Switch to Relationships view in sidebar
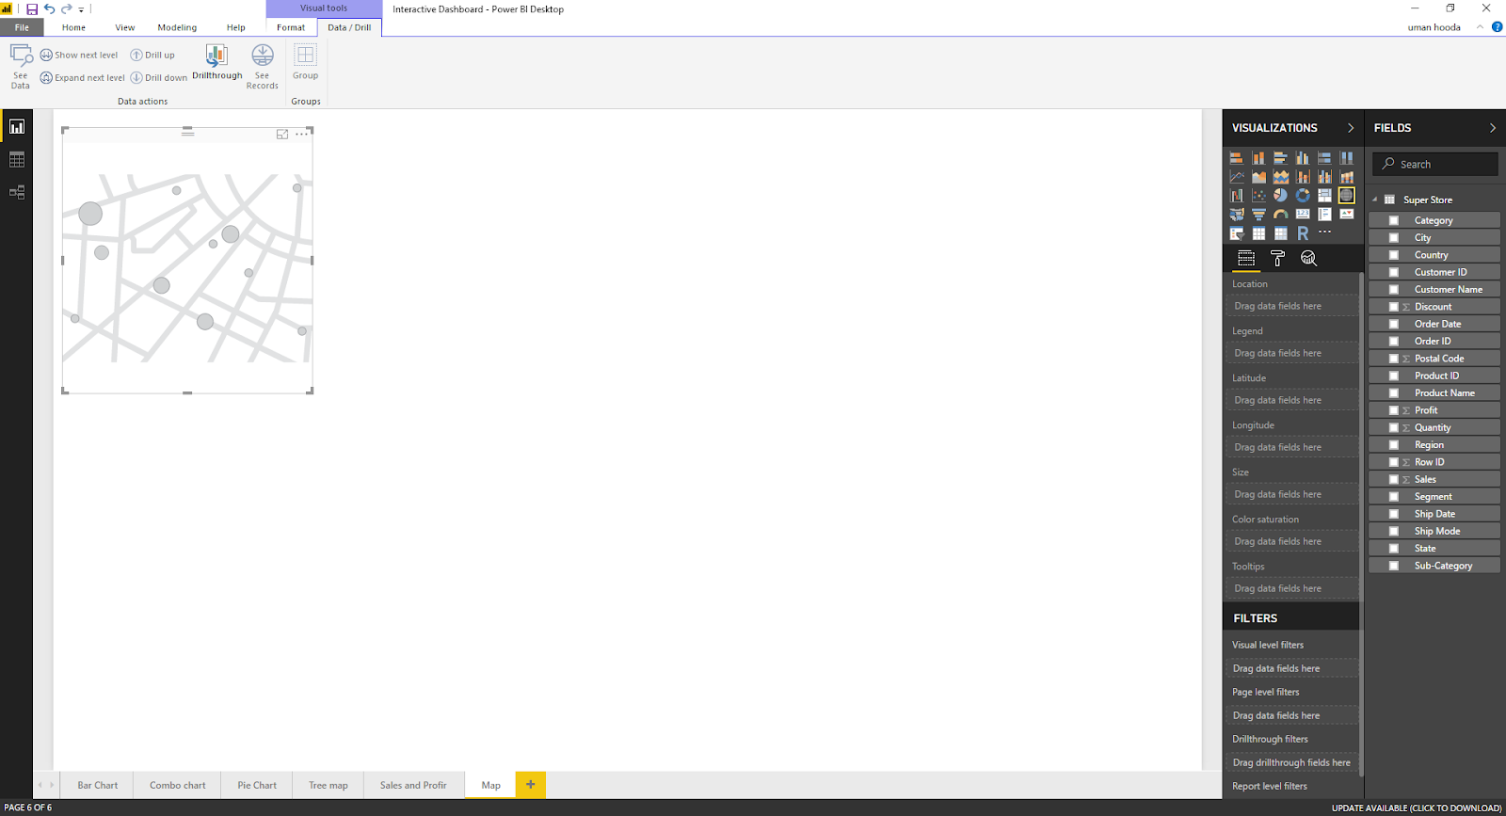Image resolution: width=1506 pixels, height=816 pixels. tap(17, 192)
